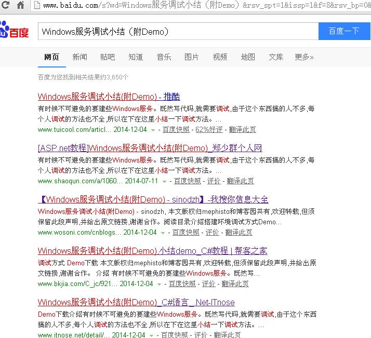Screen dimensions: 371x338
Task: Switch to the 新闻 tab
Action: click(79, 57)
